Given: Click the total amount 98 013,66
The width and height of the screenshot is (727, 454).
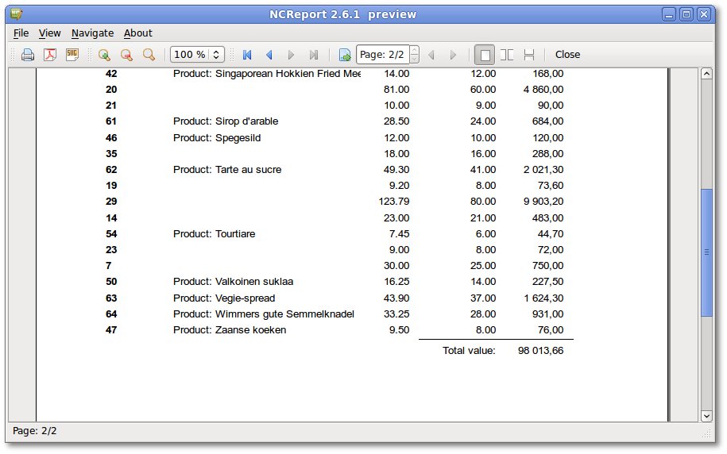Looking at the screenshot, I should [x=540, y=351].
